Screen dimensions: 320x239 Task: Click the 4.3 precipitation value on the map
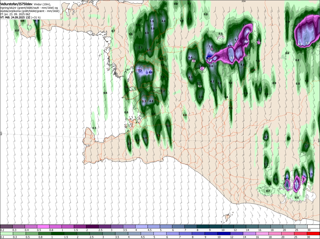pyautogui.click(x=190, y=77)
